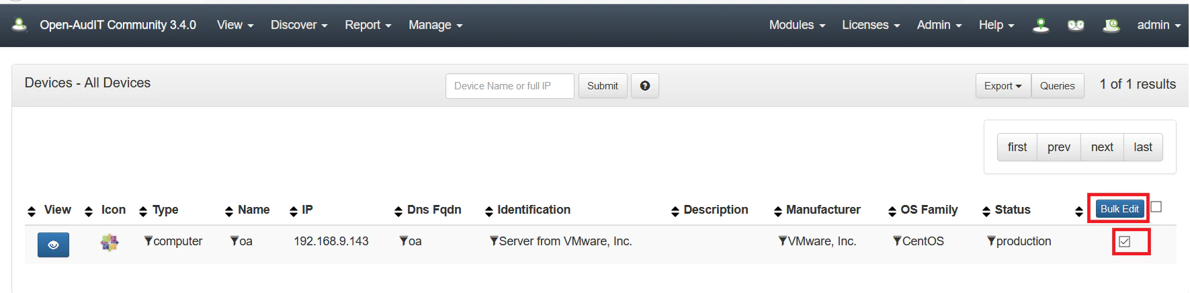Click the Bulk Edit button

pos(1119,209)
